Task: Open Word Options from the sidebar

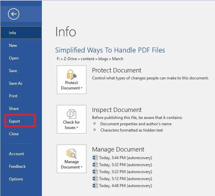Action: tap(16, 179)
